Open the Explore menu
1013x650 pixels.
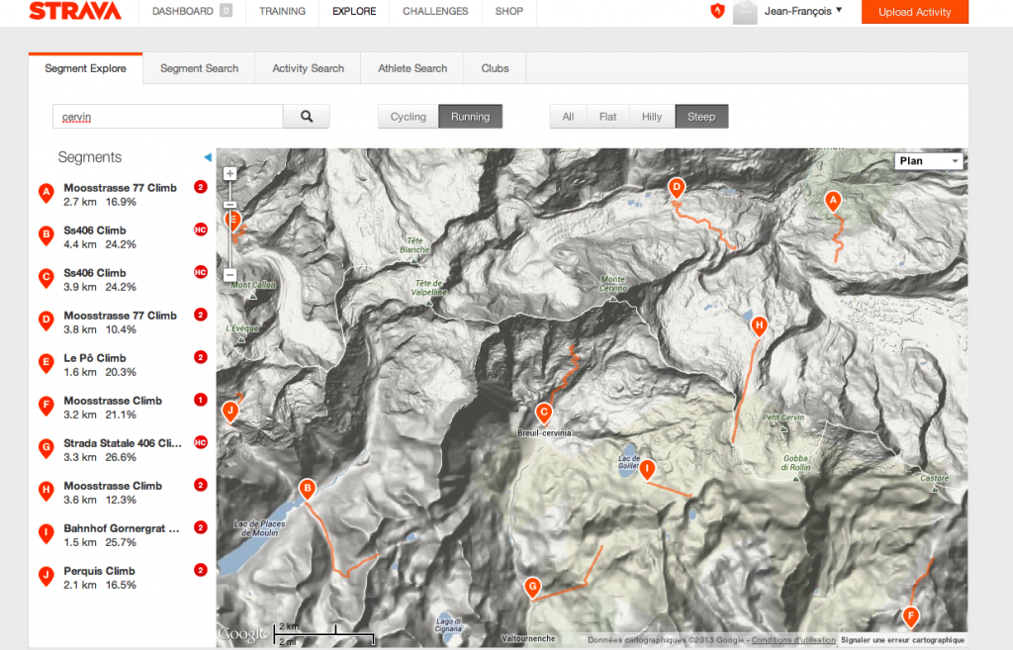[354, 11]
